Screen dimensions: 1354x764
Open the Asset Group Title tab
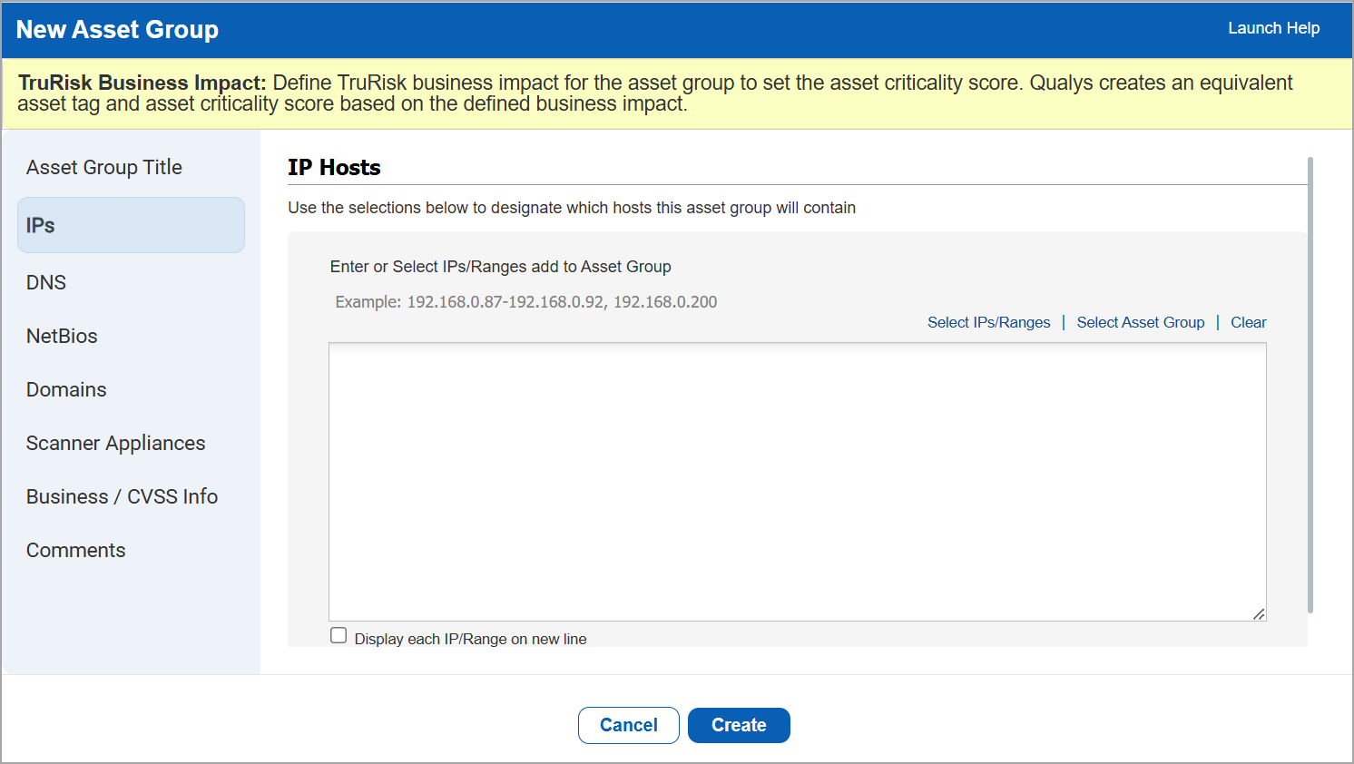click(104, 167)
